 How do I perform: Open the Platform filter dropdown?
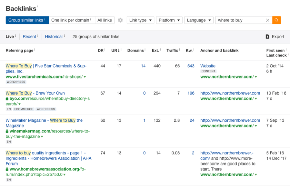169,20
